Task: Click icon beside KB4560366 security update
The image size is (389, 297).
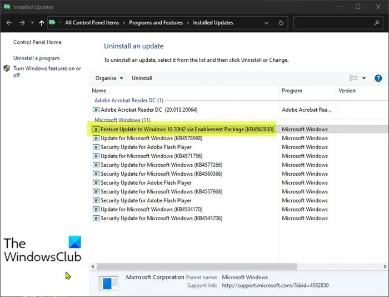Action: tap(96, 174)
